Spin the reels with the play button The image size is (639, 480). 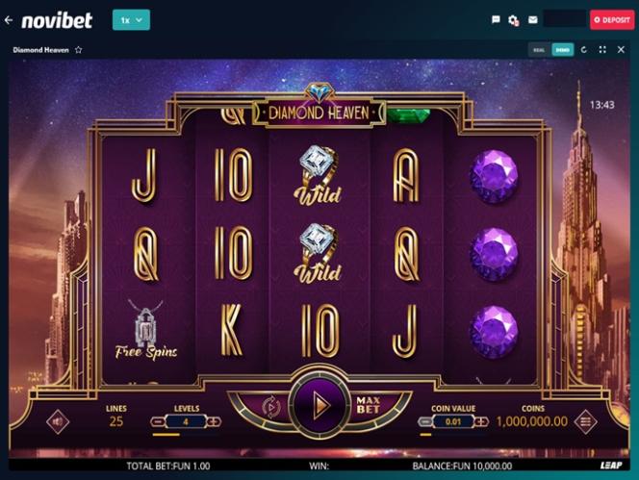[320, 406]
